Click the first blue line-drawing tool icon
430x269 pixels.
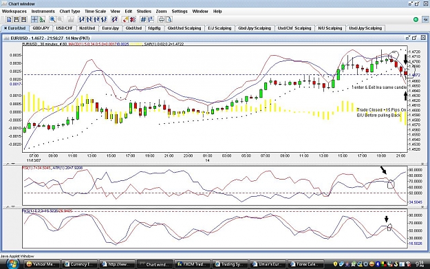82,19
